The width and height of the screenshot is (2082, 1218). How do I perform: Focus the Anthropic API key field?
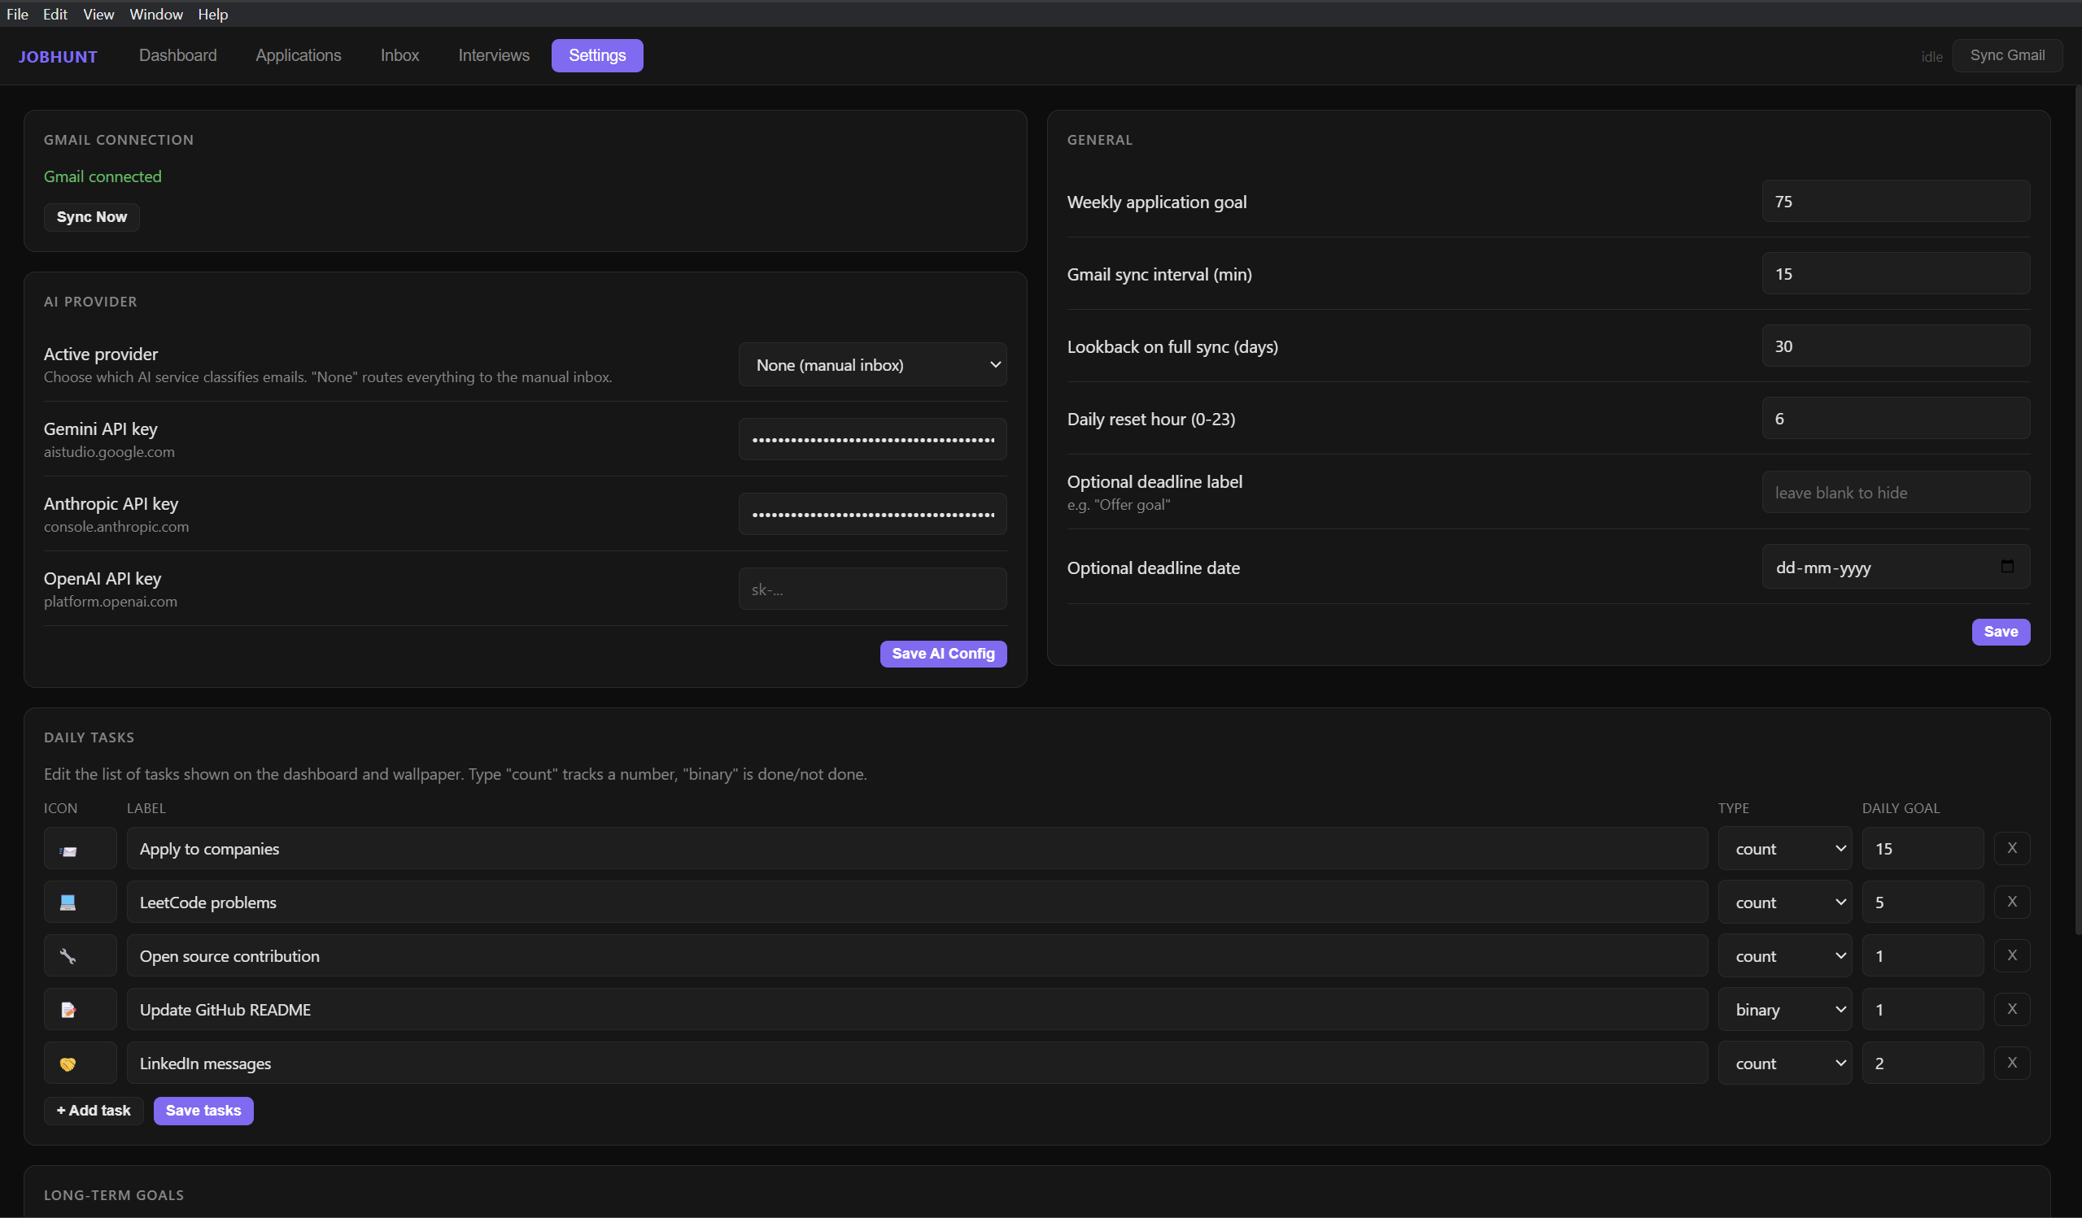point(872,515)
